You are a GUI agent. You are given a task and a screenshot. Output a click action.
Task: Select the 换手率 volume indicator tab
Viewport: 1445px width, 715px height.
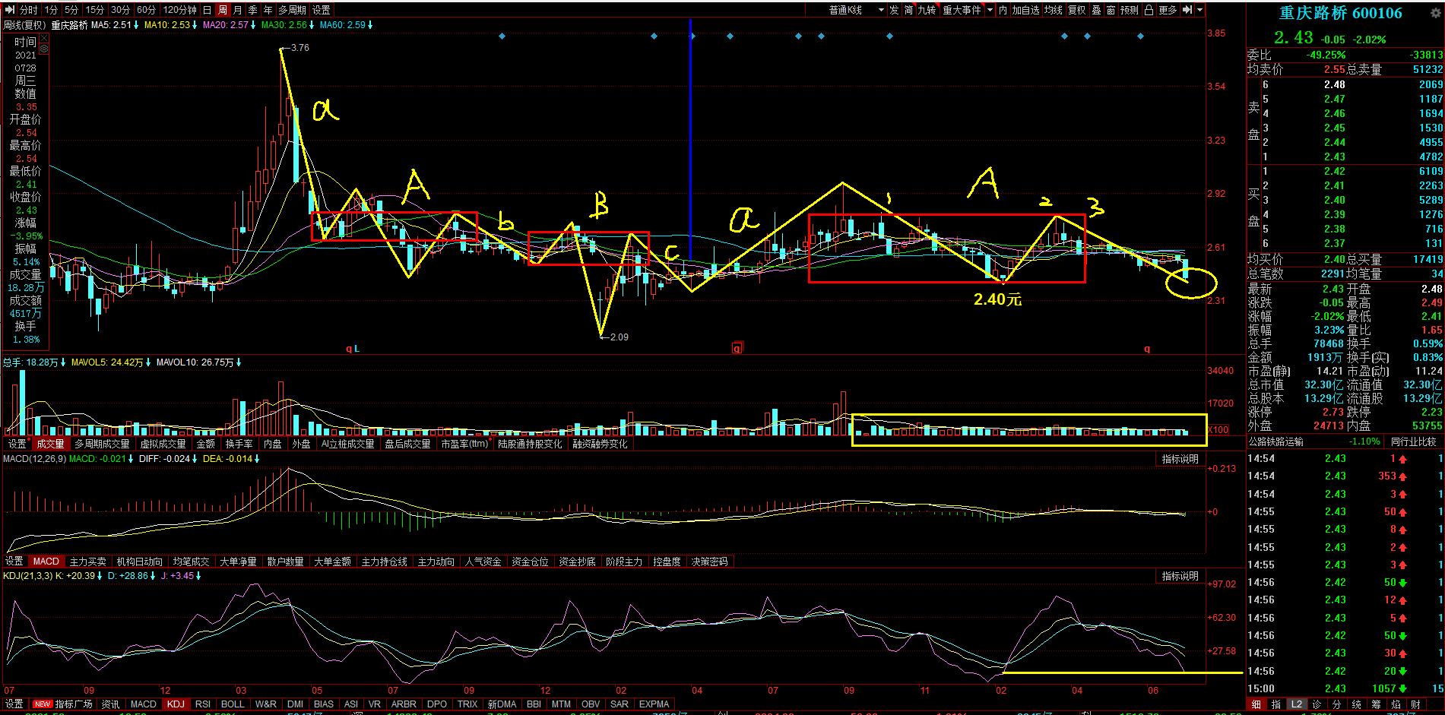click(x=239, y=444)
